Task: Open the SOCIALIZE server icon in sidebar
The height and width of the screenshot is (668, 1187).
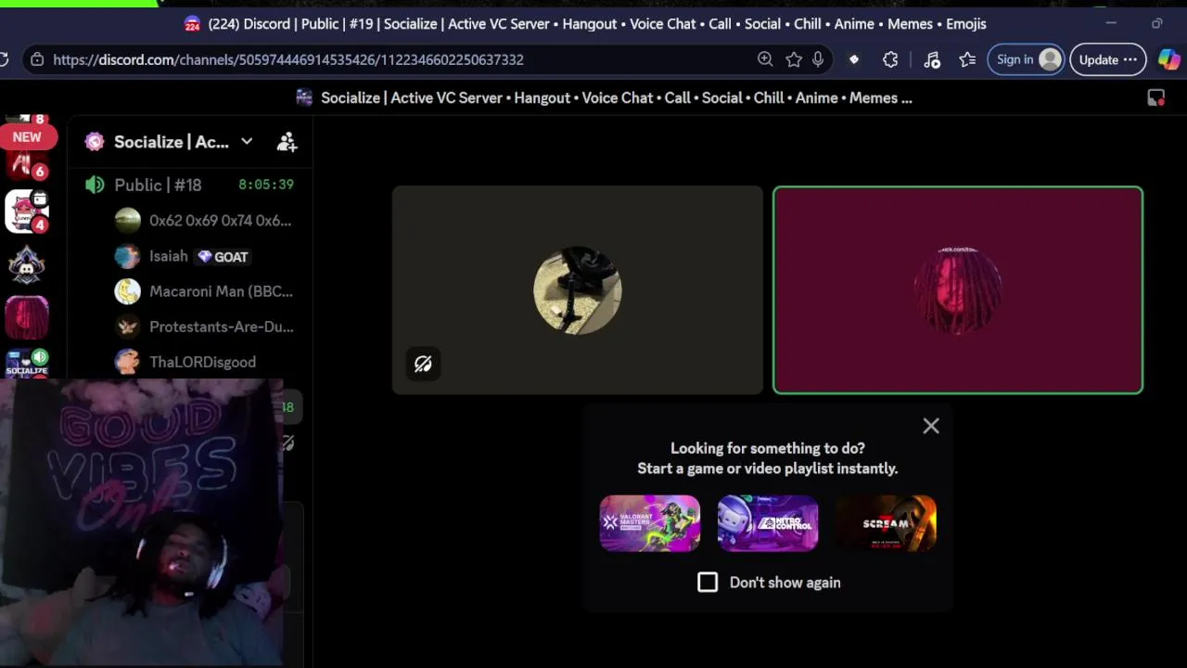Action: click(27, 364)
